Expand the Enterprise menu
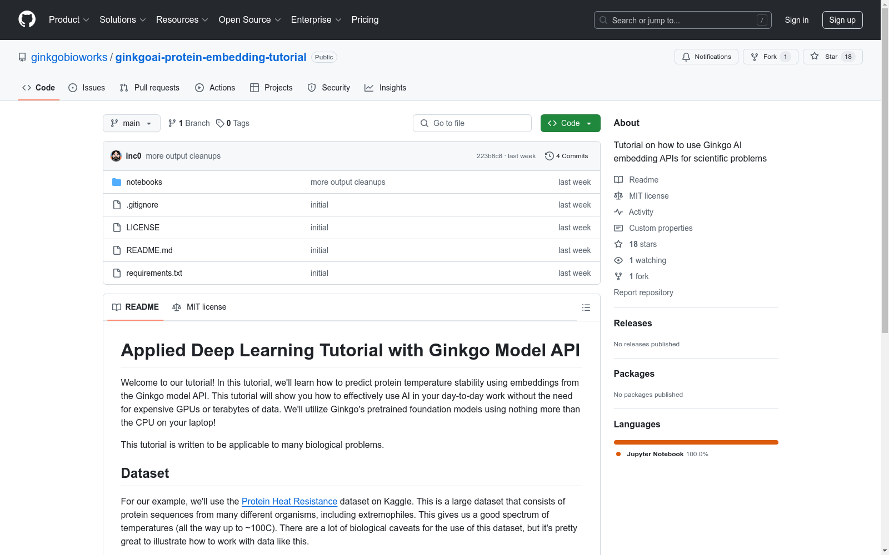This screenshot has height=555, width=889. (x=316, y=19)
